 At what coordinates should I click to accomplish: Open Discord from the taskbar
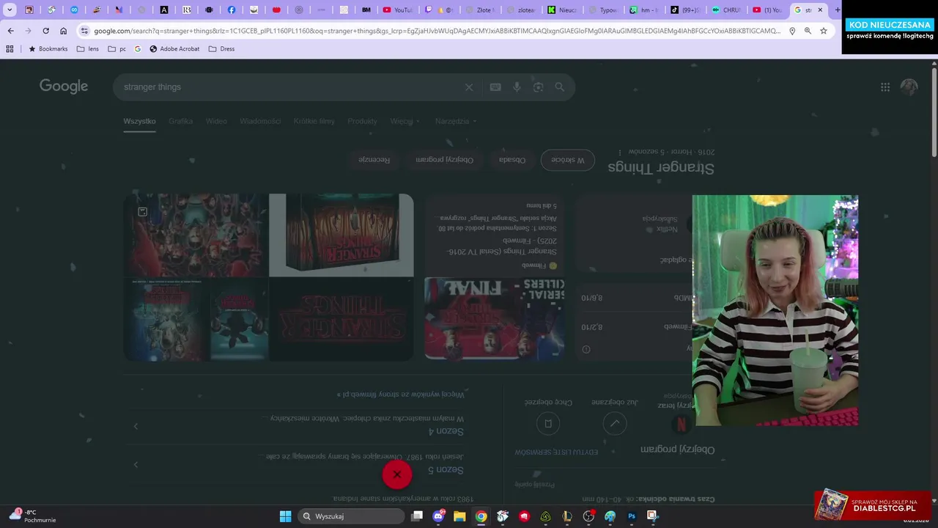coord(438,516)
